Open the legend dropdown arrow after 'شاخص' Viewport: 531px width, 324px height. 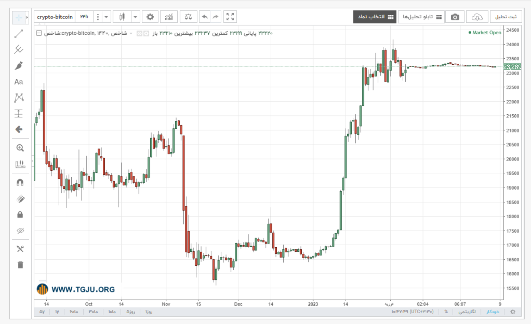point(131,33)
